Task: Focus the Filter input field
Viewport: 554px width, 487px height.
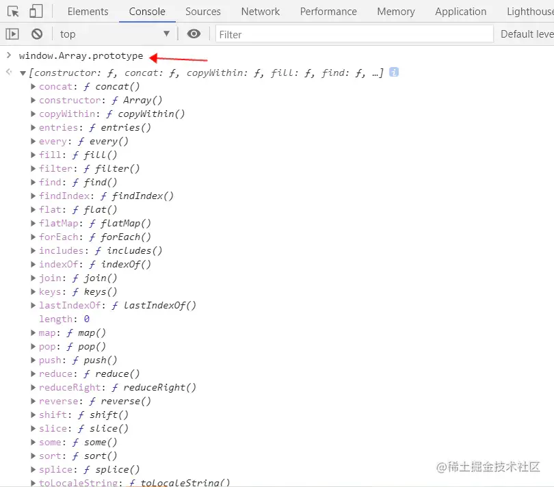Action: click(x=354, y=34)
